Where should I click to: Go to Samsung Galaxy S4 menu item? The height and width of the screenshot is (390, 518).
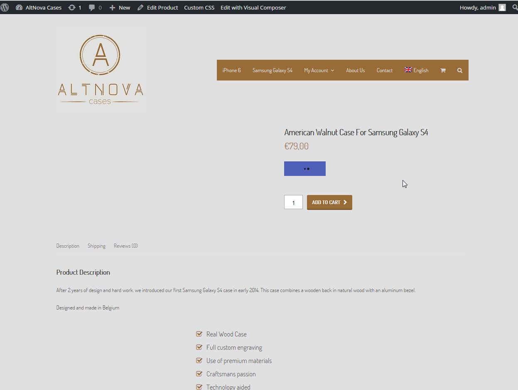click(x=273, y=70)
